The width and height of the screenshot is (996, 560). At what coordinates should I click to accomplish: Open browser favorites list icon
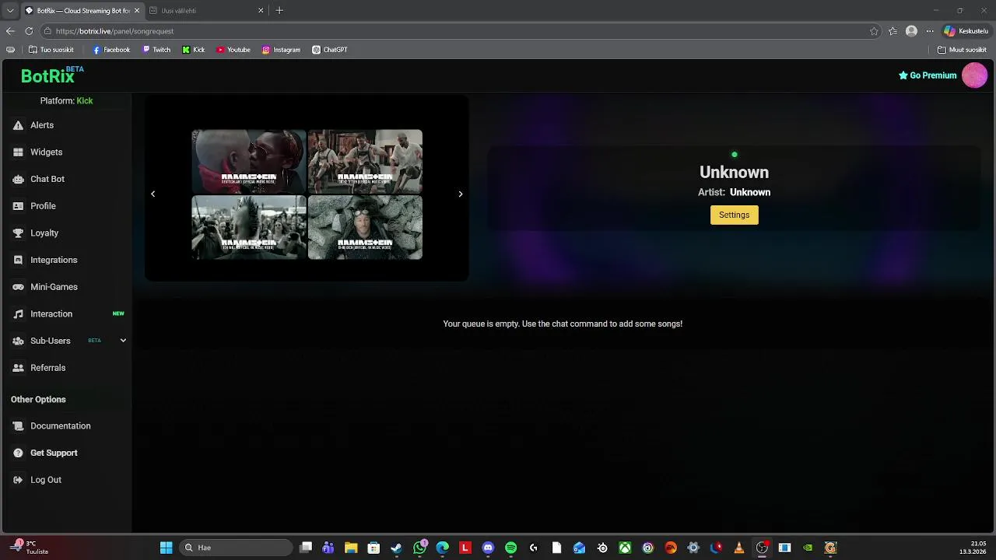pos(893,31)
